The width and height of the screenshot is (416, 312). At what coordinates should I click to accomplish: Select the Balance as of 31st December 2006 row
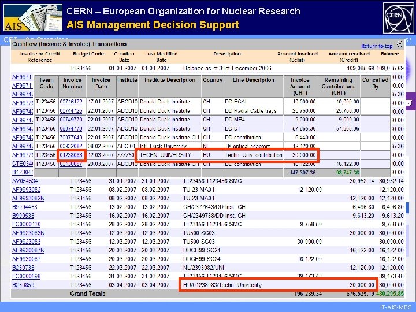(x=208, y=68)
